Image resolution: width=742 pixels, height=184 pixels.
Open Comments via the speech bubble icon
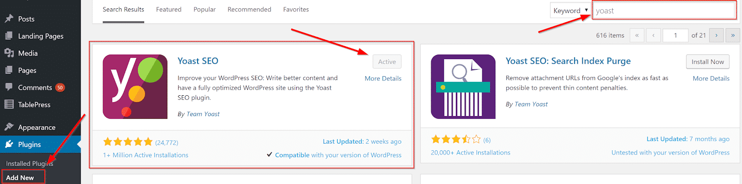(9, 87)
